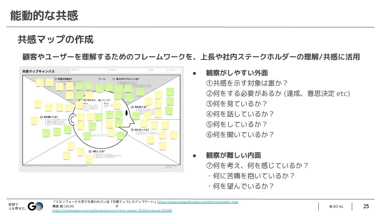Open the confengine.com scrum-fest-sendai proposal link
Image resolution: width=381 pixels, height=214 pixels.
[112, 211]
